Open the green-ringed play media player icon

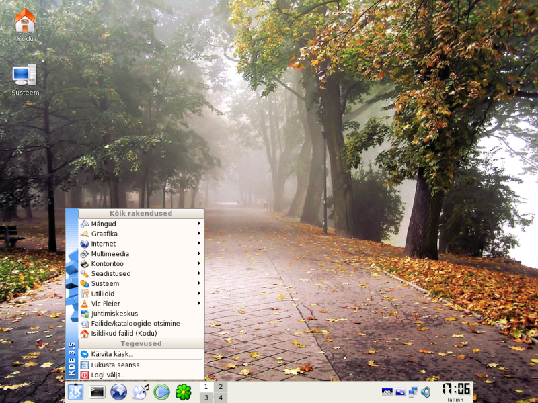click(x=161, y=392)
